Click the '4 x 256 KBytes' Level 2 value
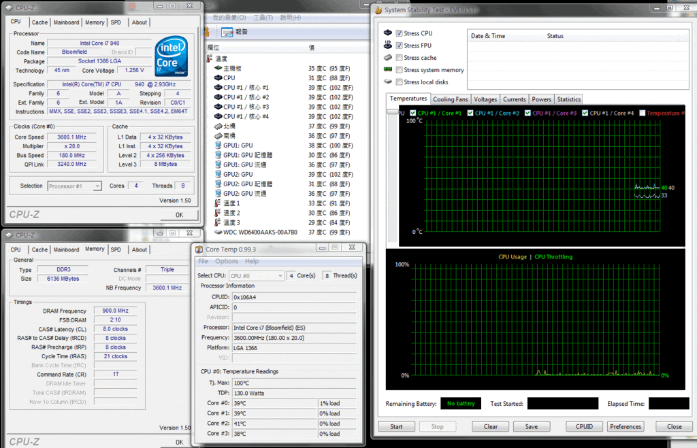This screenshot has width=697, height=448. coord(165,156)
